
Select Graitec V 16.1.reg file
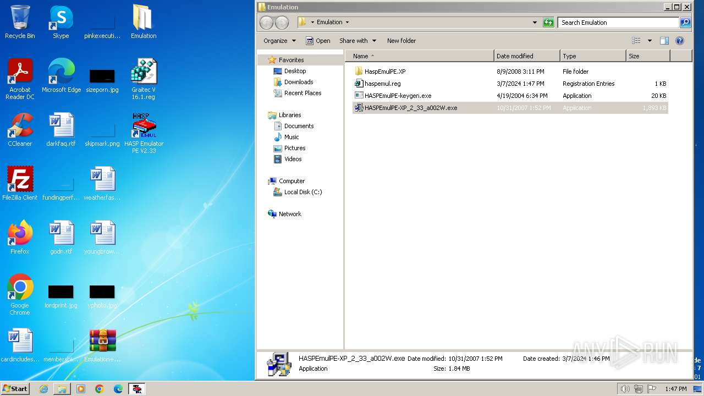point(143,79)
